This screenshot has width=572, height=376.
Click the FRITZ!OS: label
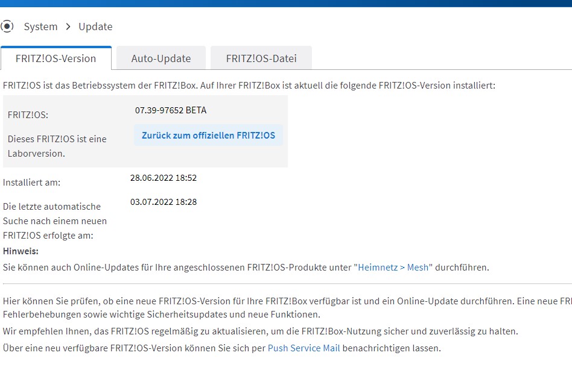click(28, 115)
